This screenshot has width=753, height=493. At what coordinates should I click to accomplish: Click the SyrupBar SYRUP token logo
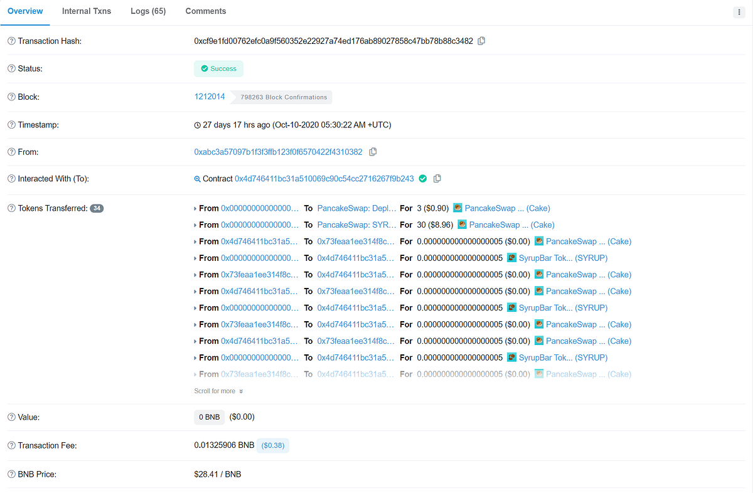511,257
